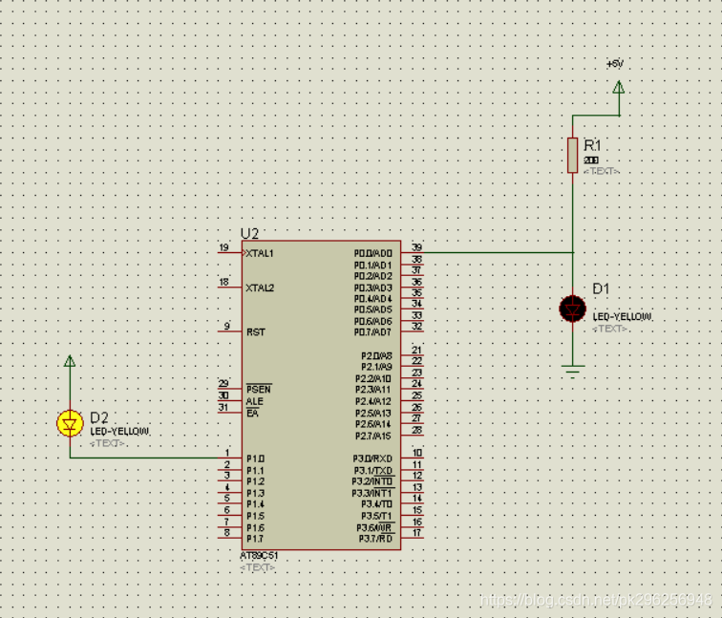The width and height of the screenshot is (722, 618).
Task: Click the XTAL2 pin label
Action: (x=260, y=288)
